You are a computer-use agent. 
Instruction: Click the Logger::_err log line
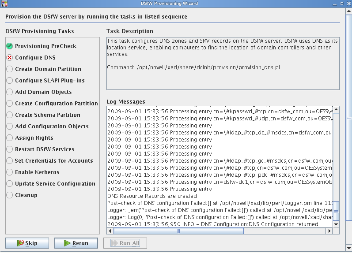[220, 210]
